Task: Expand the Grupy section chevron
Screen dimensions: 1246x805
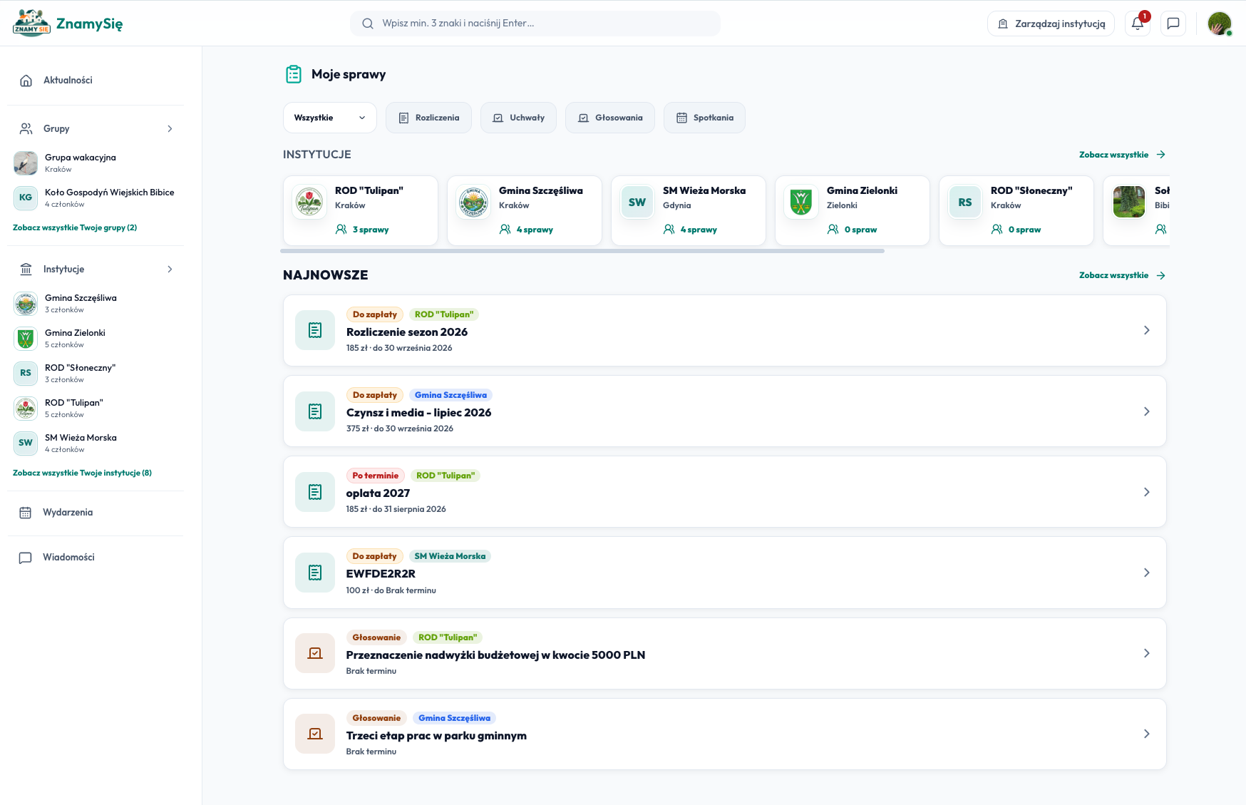Action: pyautogui.click(x=170, y=129)
